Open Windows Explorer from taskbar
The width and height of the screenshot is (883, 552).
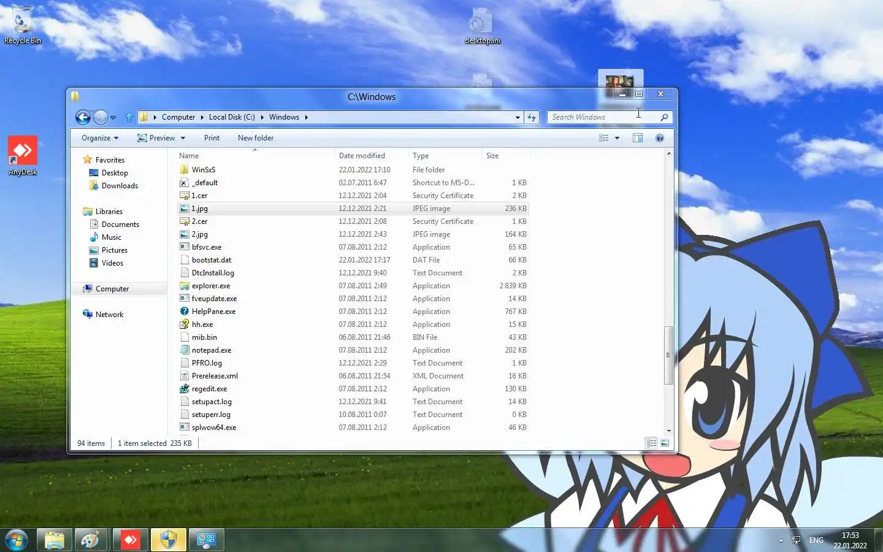point(55,540)
